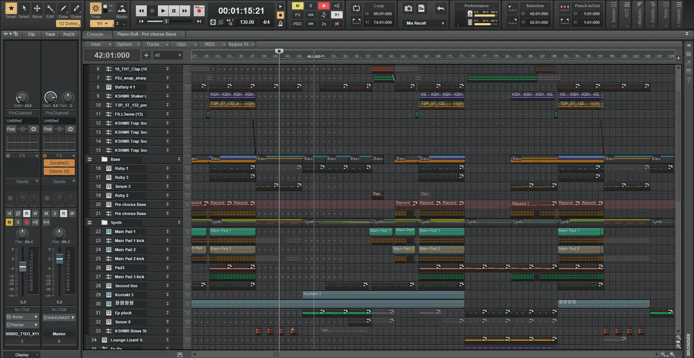Image resolution: width=694 pixels, height=358 pixels.
Task: Open the Events module
Action: click(x=653, y=15)
